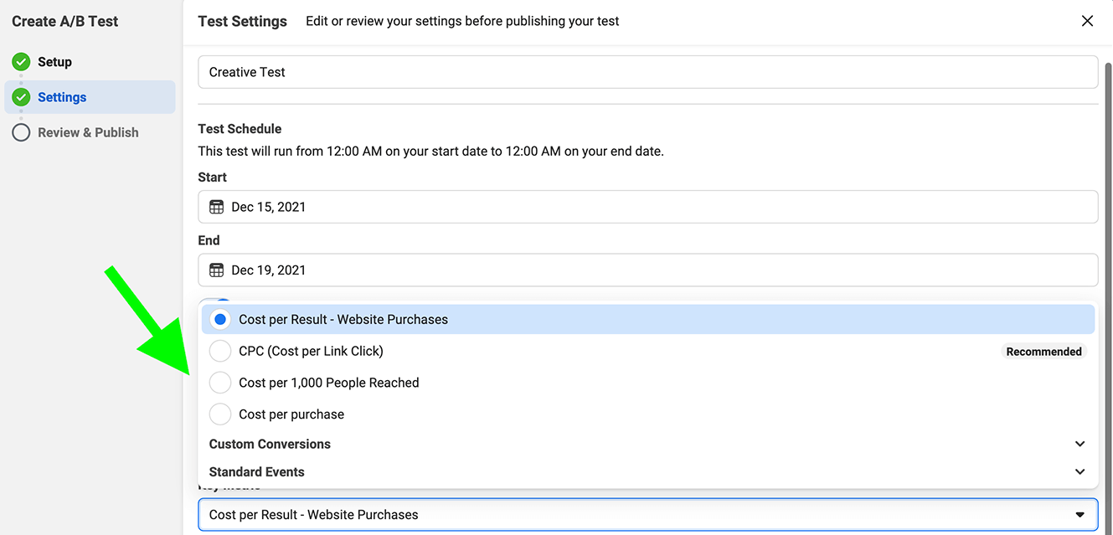The height and width of the screenshot is (535, 1113).
Task: Expand the Custom Conversions section
Action: 1080,444
